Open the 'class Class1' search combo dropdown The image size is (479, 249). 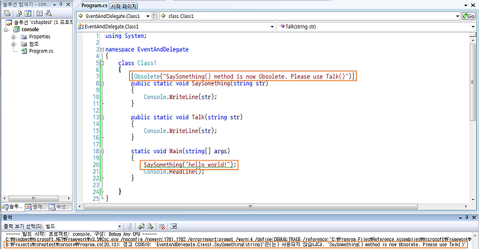457,16
